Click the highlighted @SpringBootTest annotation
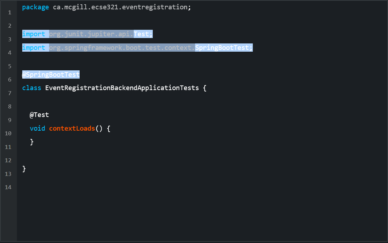Image resolution: width=388 pixels, height=243 pixels. (51, 75)
